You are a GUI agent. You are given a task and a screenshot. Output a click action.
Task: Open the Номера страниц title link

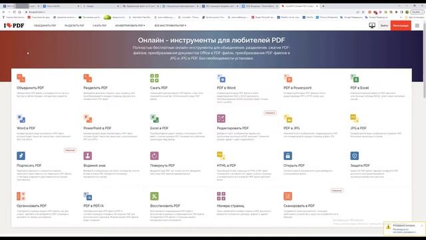(x=230, y=206)
